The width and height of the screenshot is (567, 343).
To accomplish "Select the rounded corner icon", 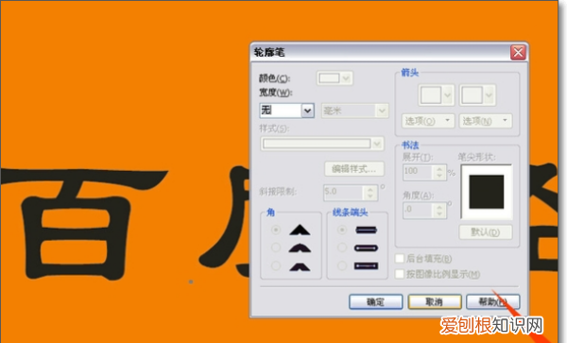I will [x=300, y=248].
